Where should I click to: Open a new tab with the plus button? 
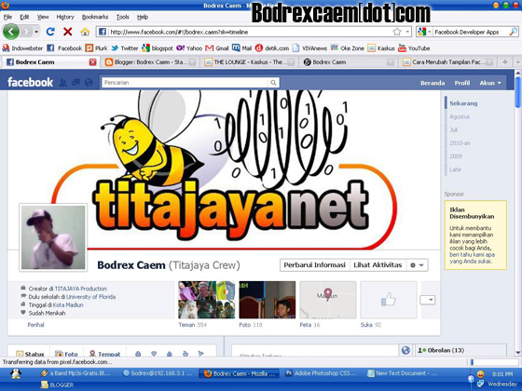tap(505, 62)
